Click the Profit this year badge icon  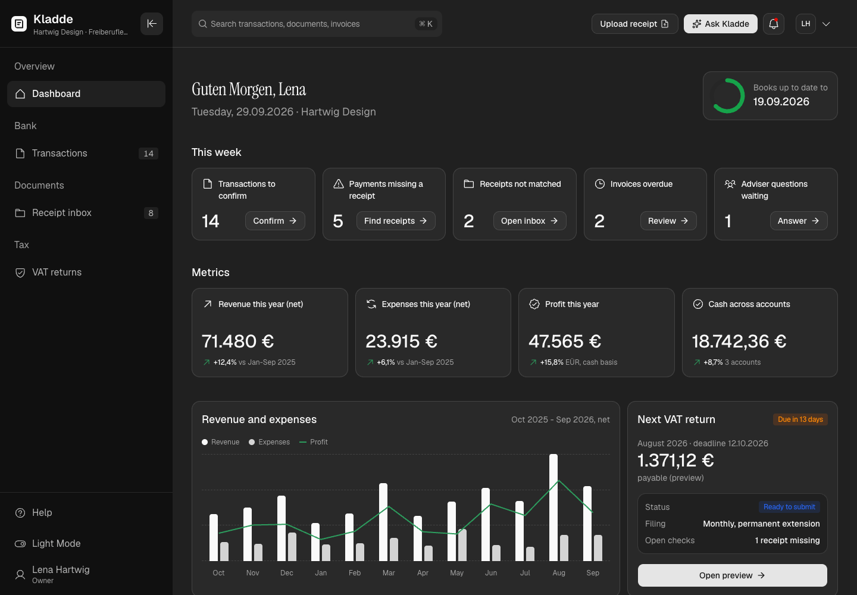tap(534, 304)
